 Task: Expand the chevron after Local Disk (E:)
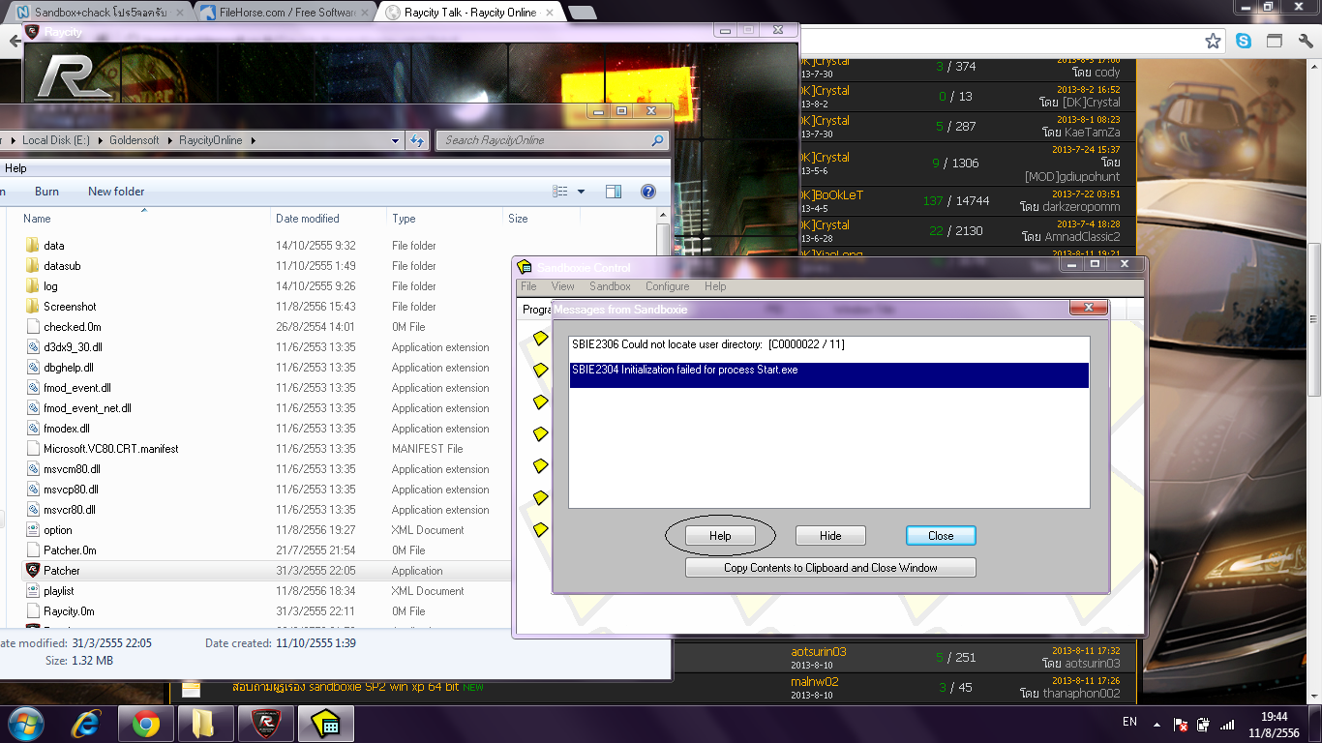99,140
